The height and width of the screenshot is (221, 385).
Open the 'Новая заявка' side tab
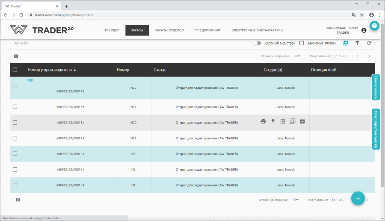pyautogui.click(x=376, y=87)
